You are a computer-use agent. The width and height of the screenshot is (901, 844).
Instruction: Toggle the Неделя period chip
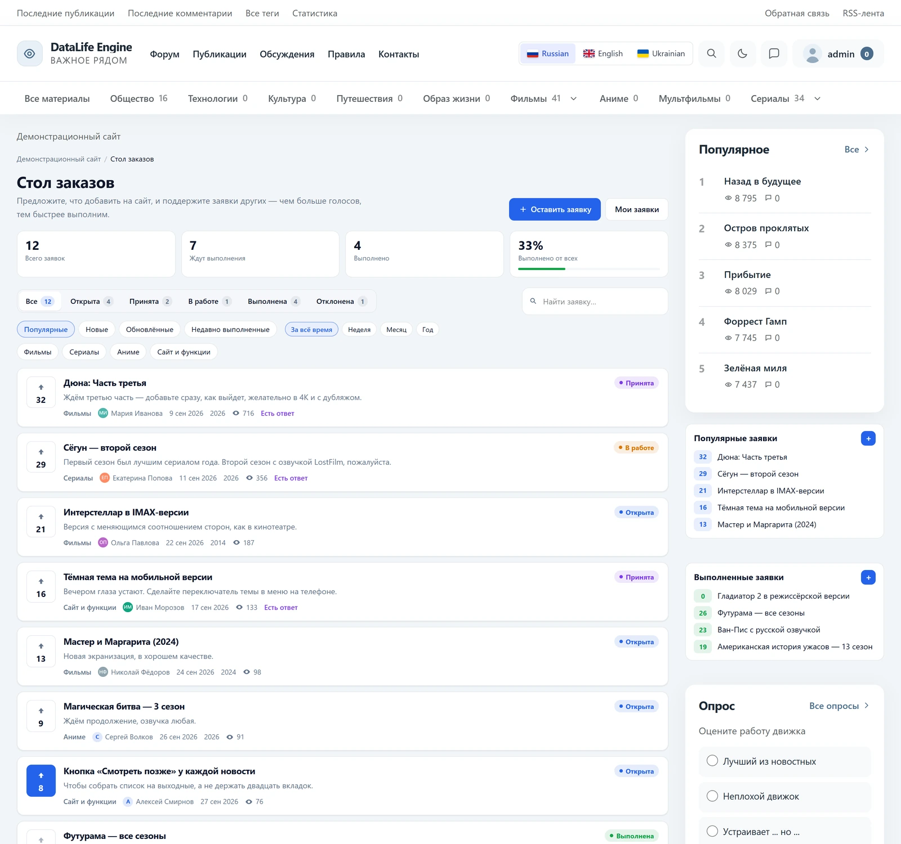tap(359, 329)
